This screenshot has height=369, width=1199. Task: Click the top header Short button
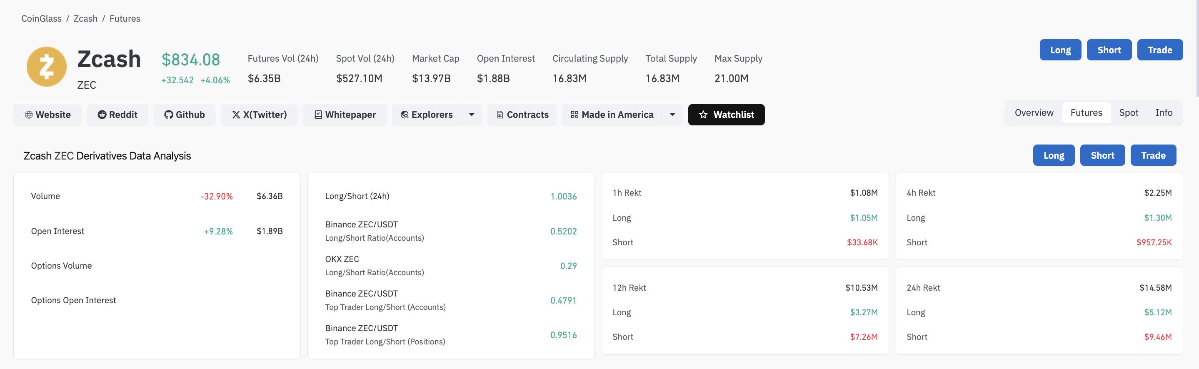click(1109, 50)
